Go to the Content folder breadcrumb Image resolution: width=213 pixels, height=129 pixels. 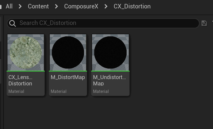coord(38,6)
